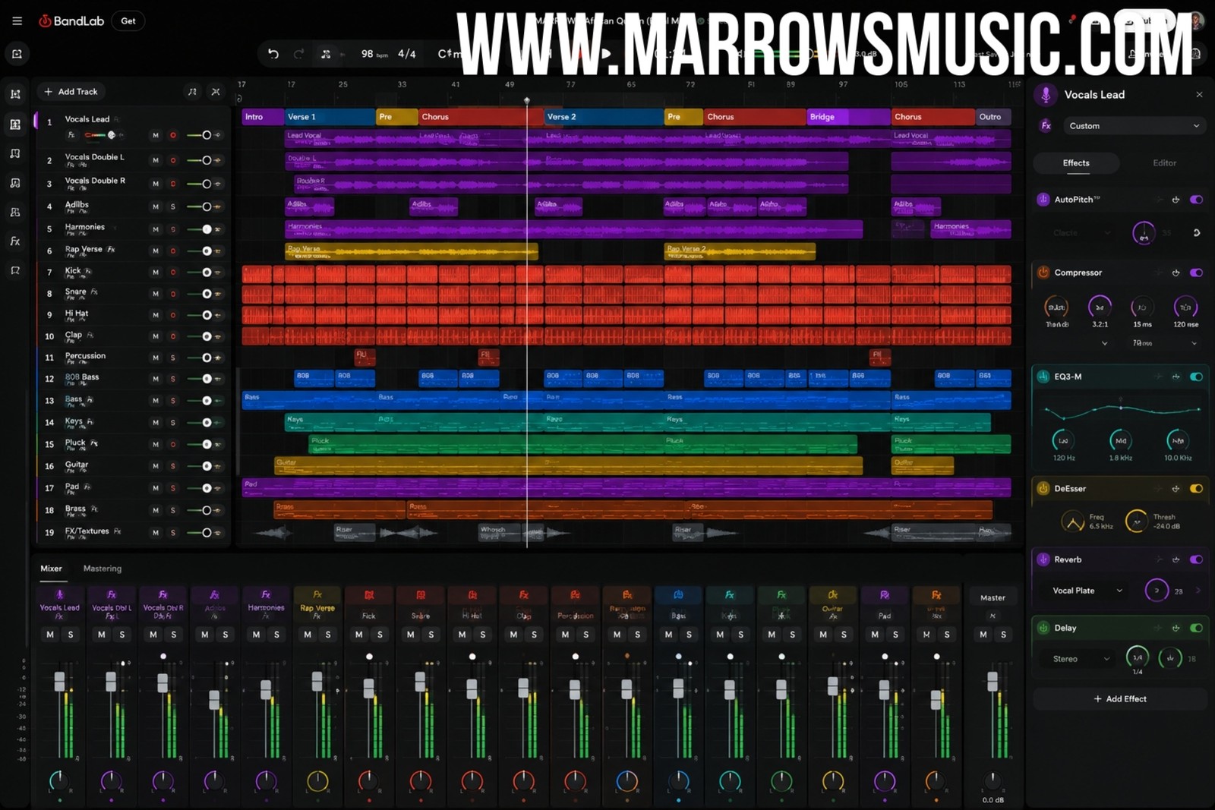Turn off the AutoPitch effect switch
1215x810 pixels.
tap(1196, 200)
